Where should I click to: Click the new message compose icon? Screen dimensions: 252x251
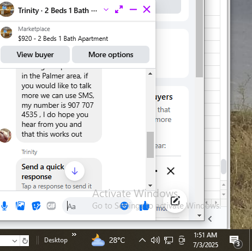[x=175, y=201]
